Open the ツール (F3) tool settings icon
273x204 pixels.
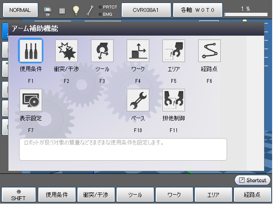102,51
